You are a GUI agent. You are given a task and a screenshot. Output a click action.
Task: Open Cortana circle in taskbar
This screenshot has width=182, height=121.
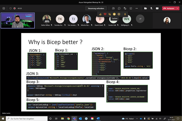(50, 119)
